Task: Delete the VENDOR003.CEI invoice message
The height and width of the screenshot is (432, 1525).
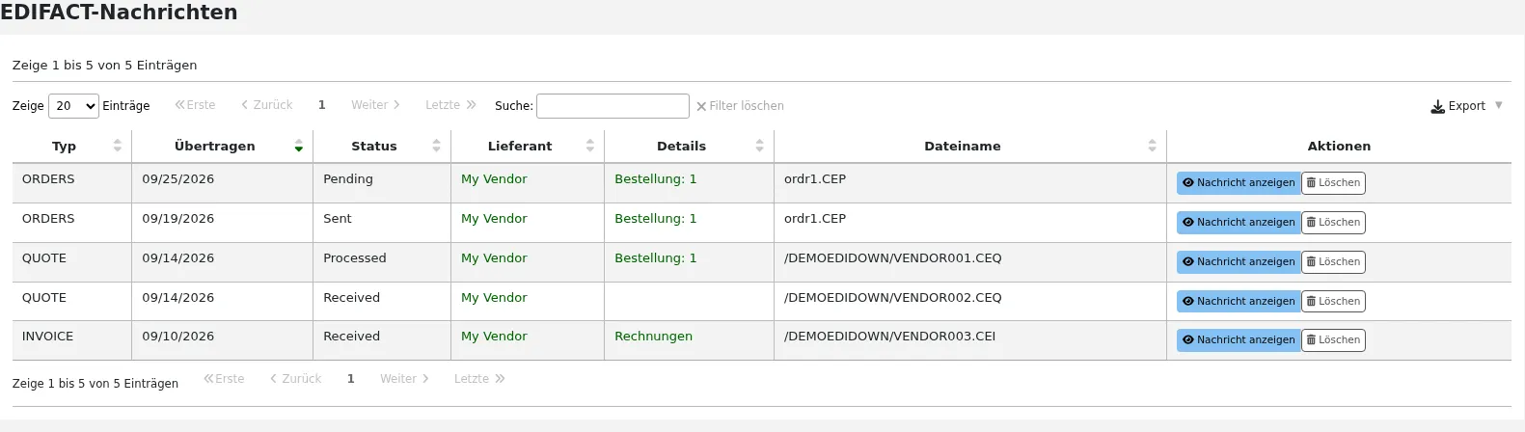Action: coord(1333,340)
